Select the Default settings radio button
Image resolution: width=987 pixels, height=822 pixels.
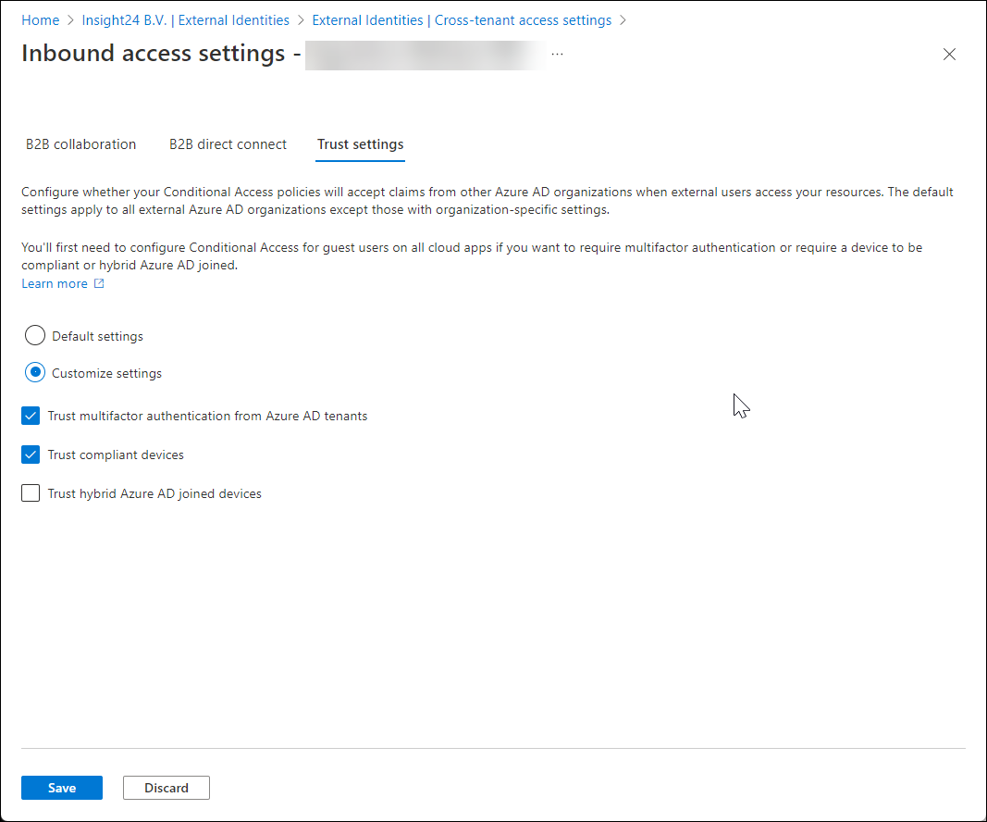coord(35,335)
